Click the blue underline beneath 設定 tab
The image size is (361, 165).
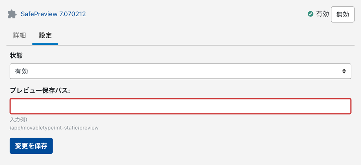point(45,44)
